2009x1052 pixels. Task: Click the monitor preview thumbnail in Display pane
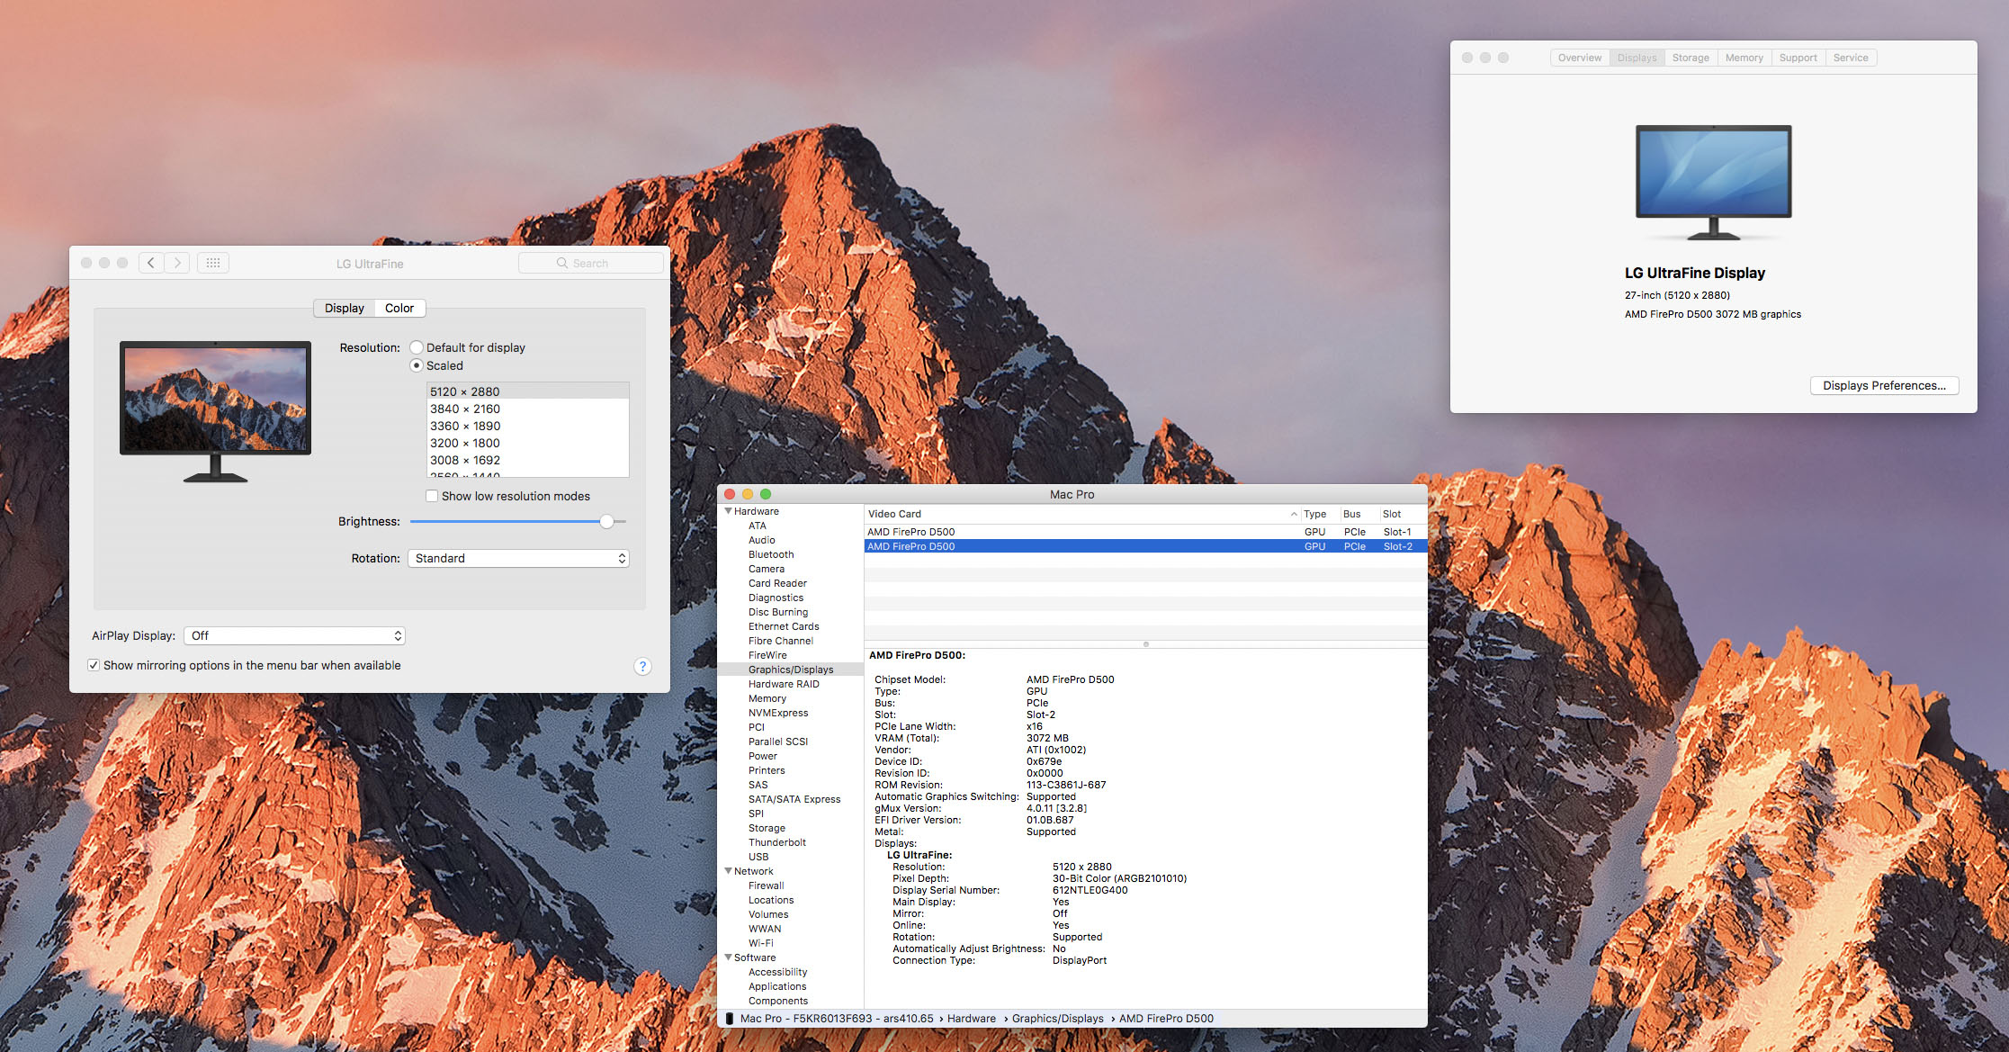[215, 410]
